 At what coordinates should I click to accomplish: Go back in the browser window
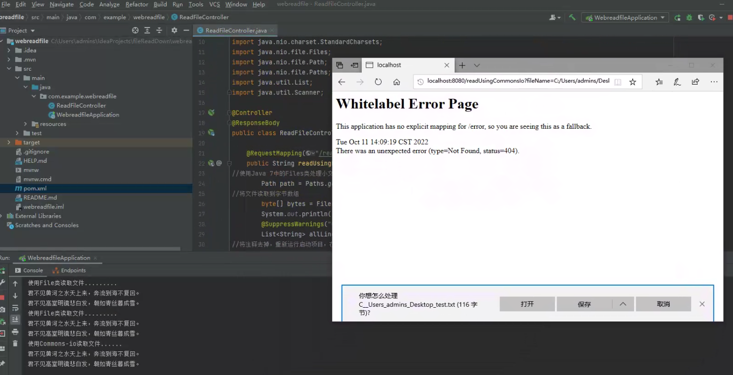342,82
